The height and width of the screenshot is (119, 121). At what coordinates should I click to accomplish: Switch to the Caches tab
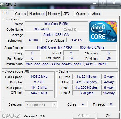21,14
